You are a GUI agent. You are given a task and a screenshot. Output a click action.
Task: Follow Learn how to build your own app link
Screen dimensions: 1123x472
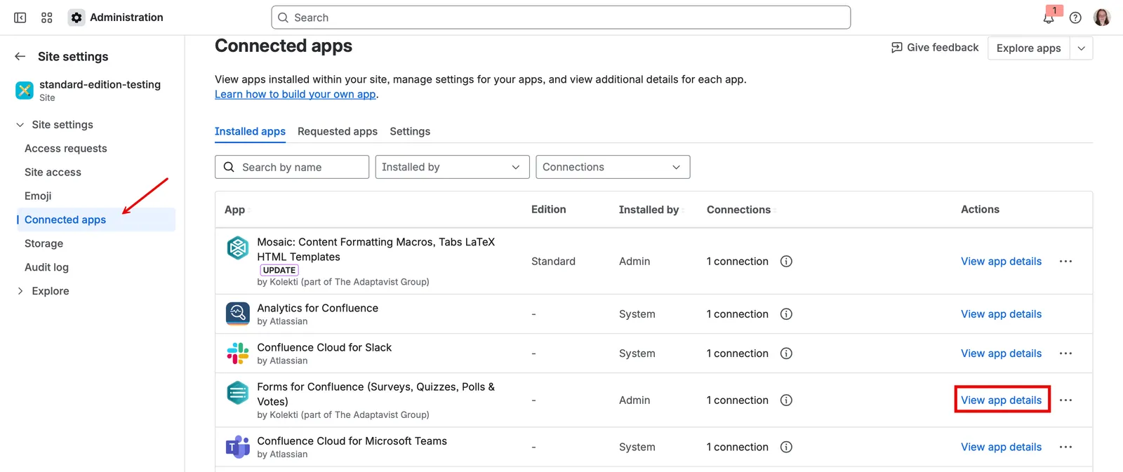click(295, 94)
